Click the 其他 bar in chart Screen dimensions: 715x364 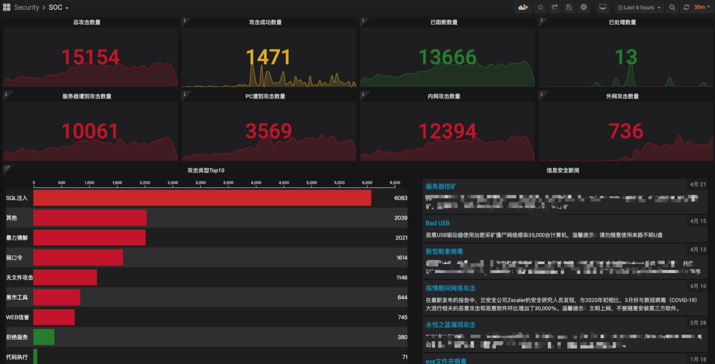click(x=90, y=218)
